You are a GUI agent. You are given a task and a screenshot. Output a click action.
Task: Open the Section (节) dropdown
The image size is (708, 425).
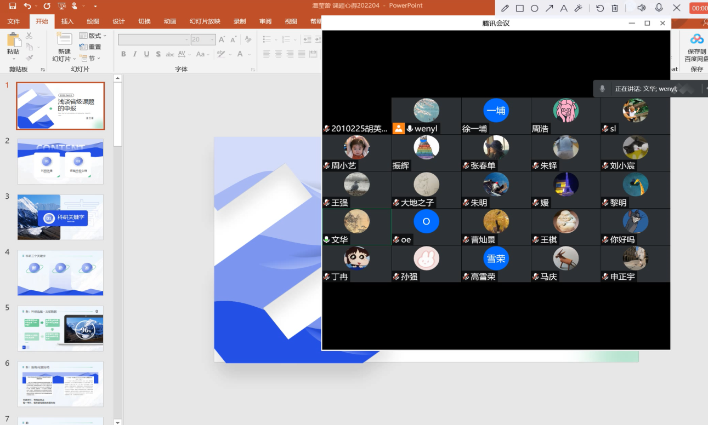[99, 58]
